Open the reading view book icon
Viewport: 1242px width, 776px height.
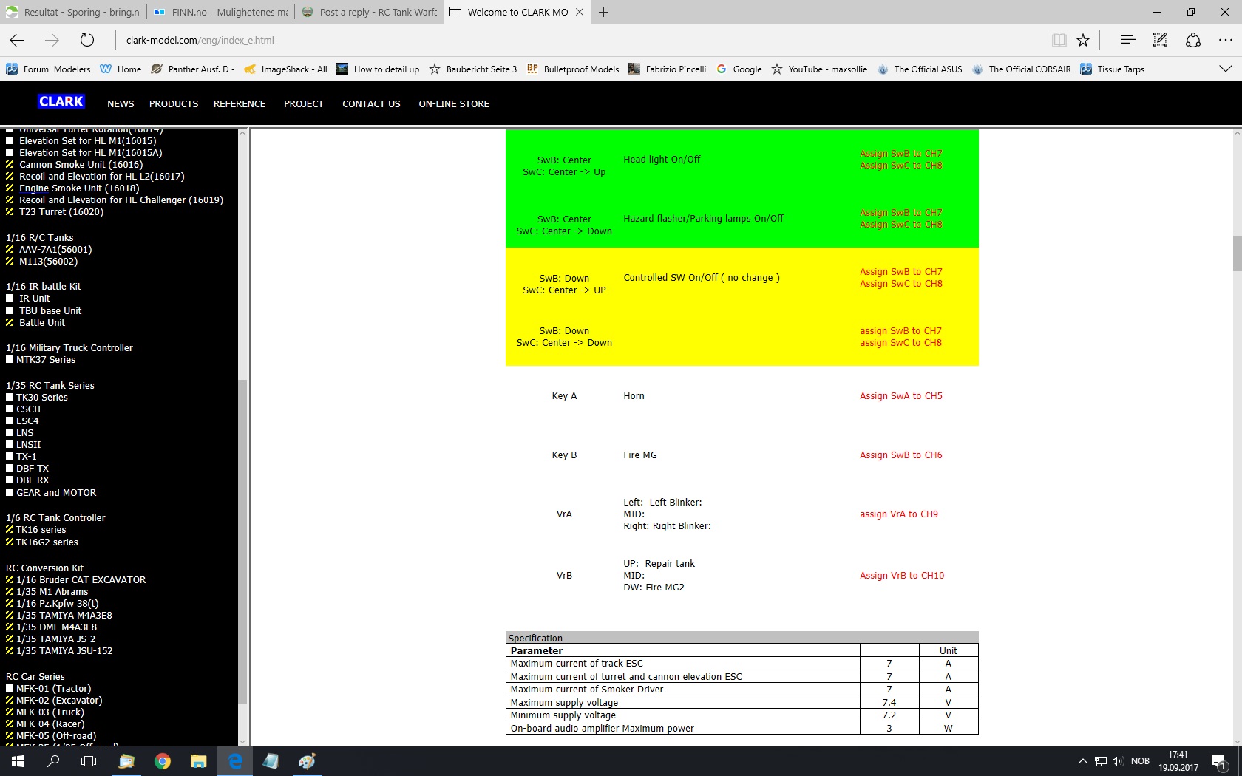click(x=1059, y=40)
